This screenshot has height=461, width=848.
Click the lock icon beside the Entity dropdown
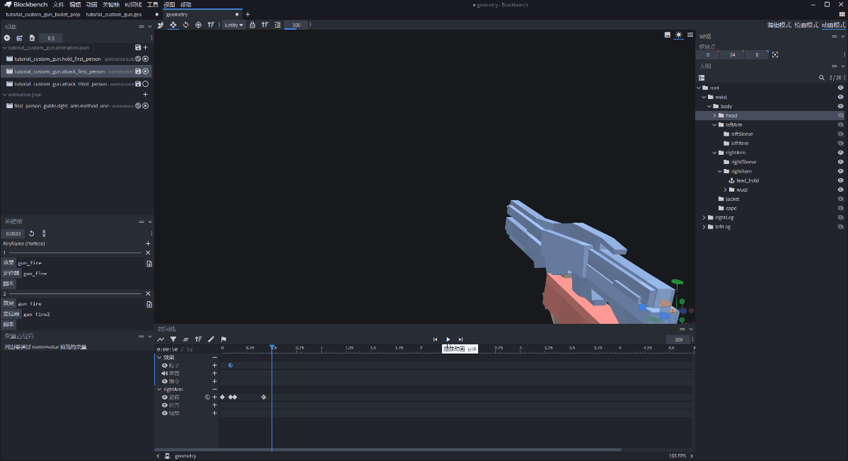click(x=252, y=25)
